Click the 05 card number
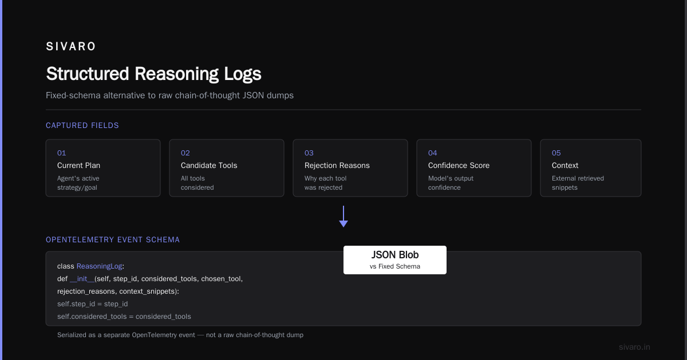 coord(556,153)
